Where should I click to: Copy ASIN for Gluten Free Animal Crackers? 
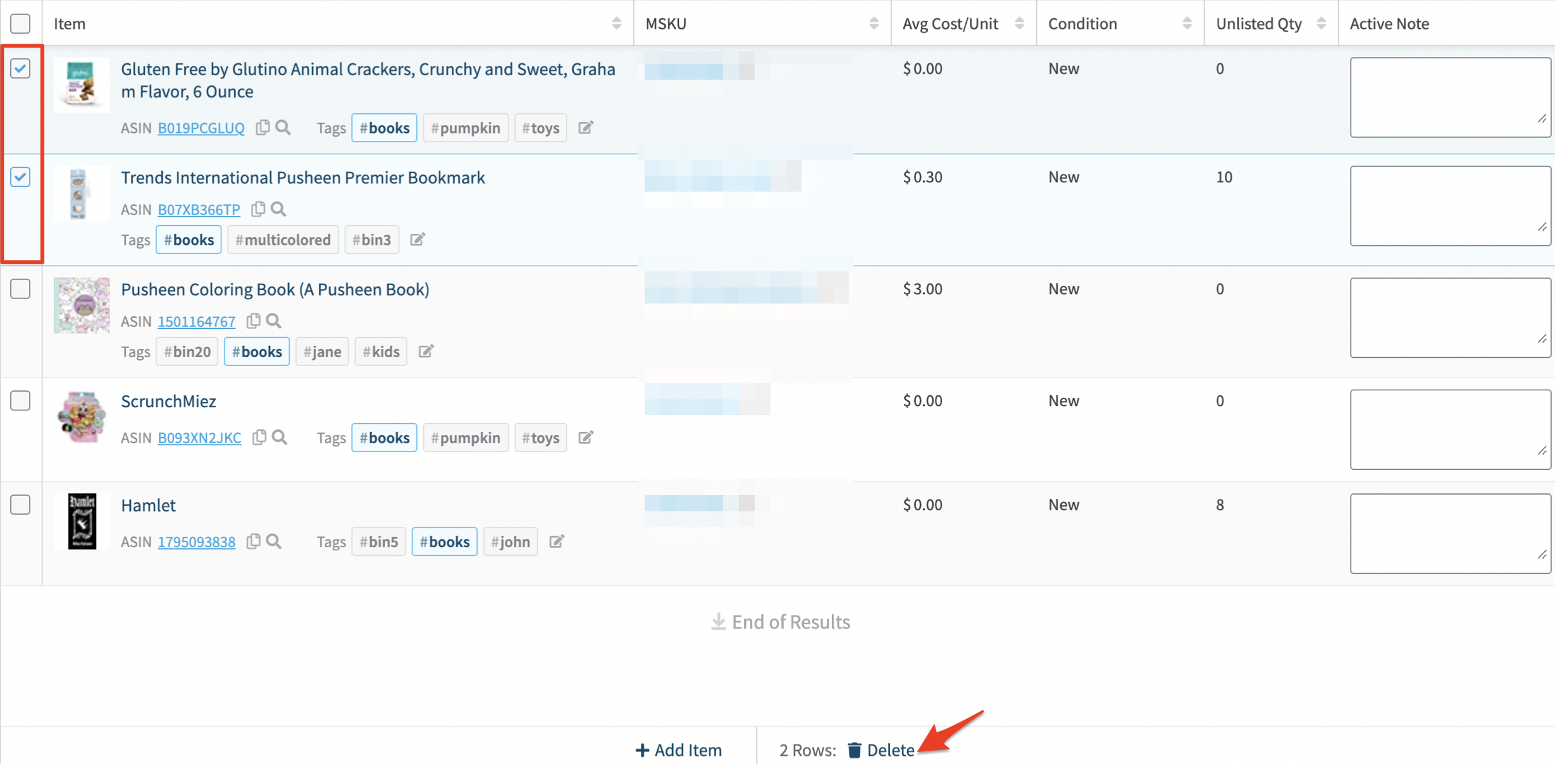click(263, 128)
